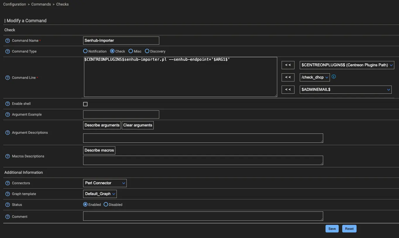
Task: Click help icon beside Command Line
Action: [x=8, y=78]
